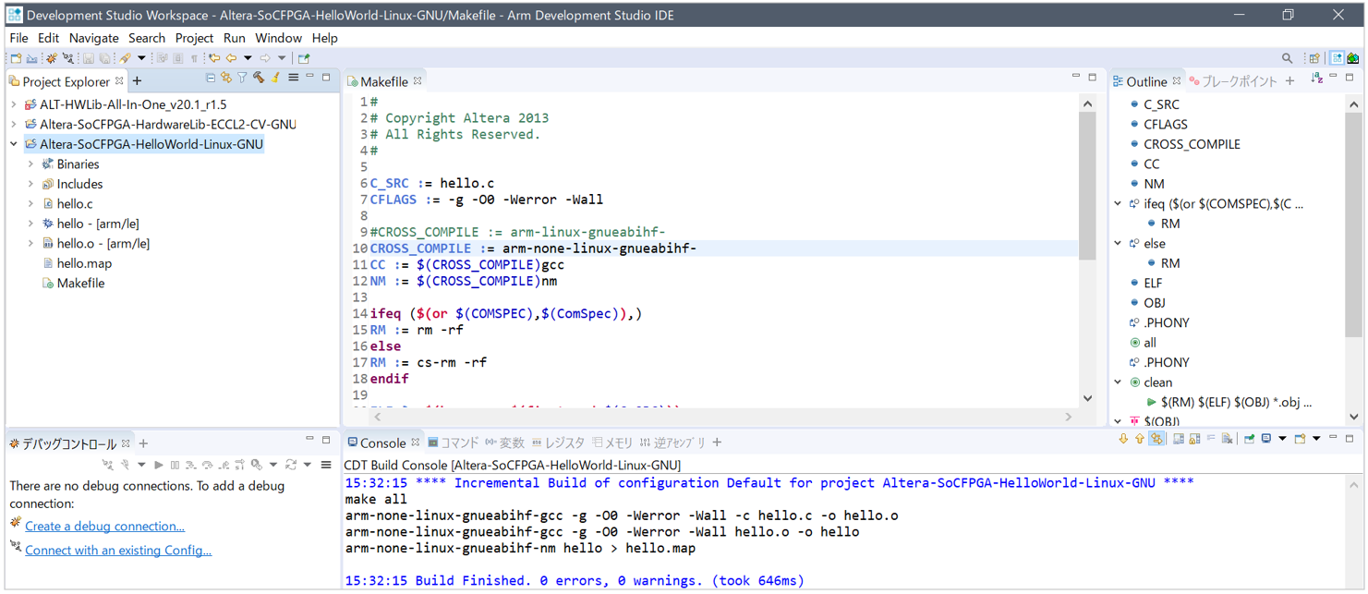
Task: Click the console scroll-down arrow icon
Action: tap(1123, 440)
